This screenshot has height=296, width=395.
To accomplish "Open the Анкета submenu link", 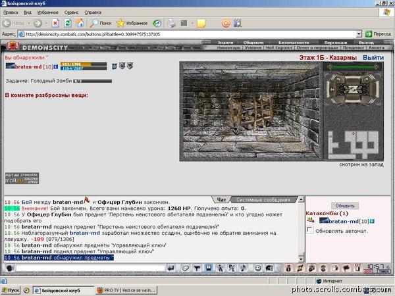I will (377, 47).
